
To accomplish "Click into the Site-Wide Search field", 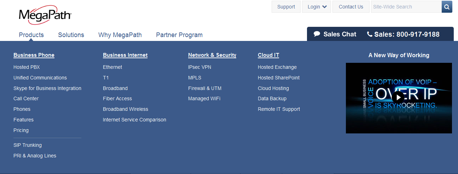I will pyautogui.click(x=406, y=7).
